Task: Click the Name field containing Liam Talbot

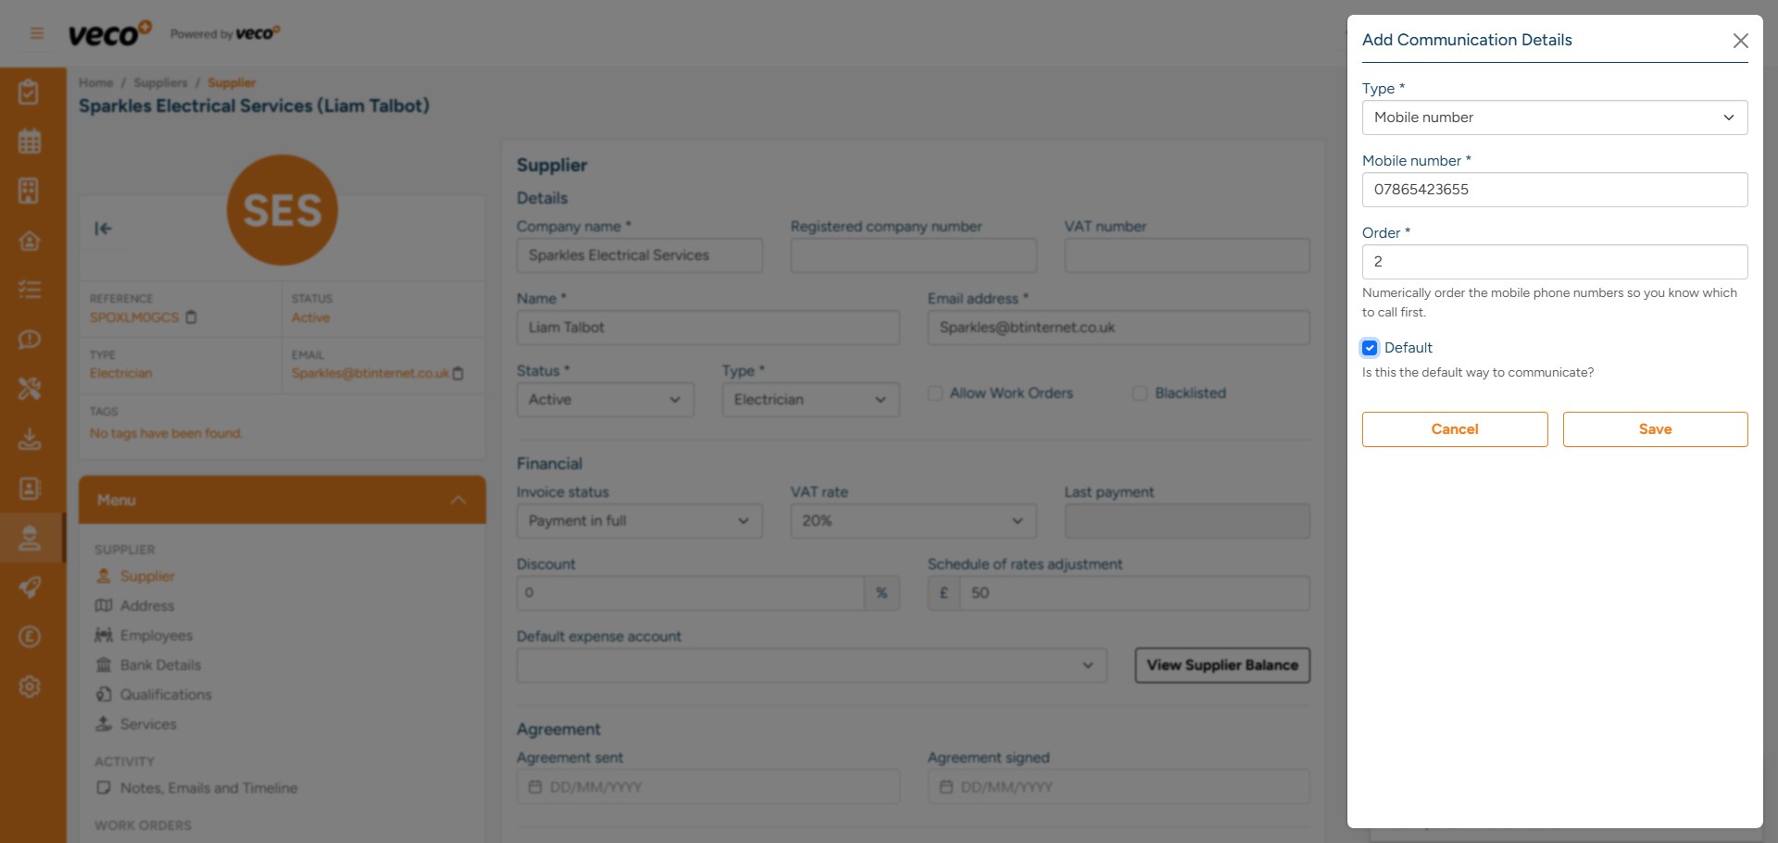Action: (707, 328)
